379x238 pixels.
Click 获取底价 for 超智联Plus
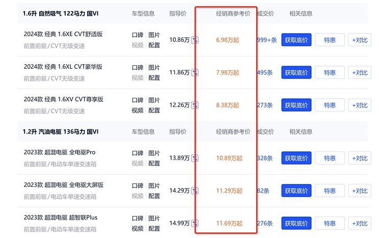[x=296, y=223]
